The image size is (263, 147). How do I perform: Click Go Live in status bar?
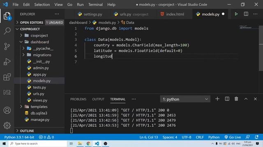[x=233, y=137]
